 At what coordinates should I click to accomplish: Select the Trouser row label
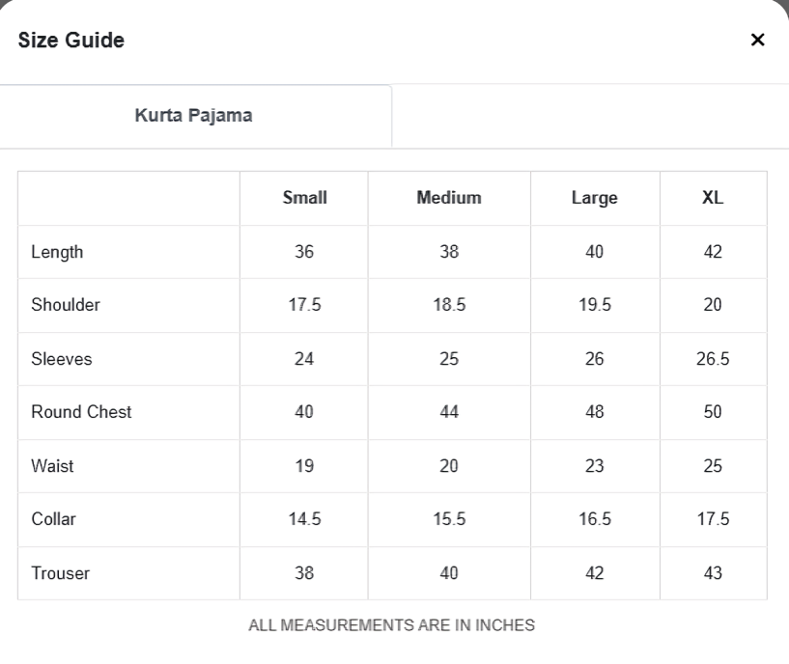pyautogui.click(x=61, y=573)
